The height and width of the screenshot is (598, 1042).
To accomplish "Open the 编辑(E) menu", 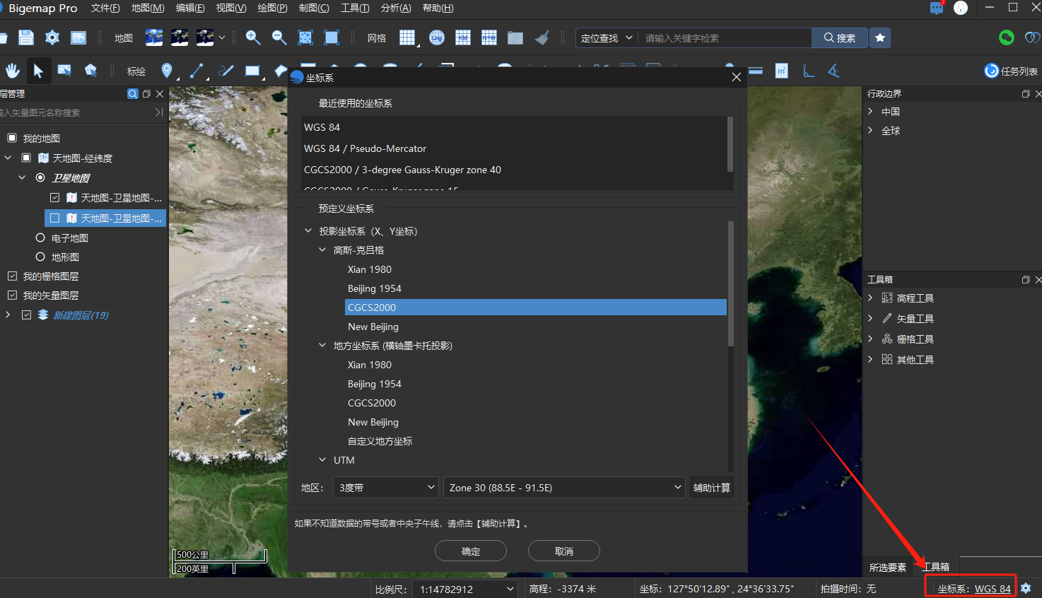I will [x=190, y=8].
